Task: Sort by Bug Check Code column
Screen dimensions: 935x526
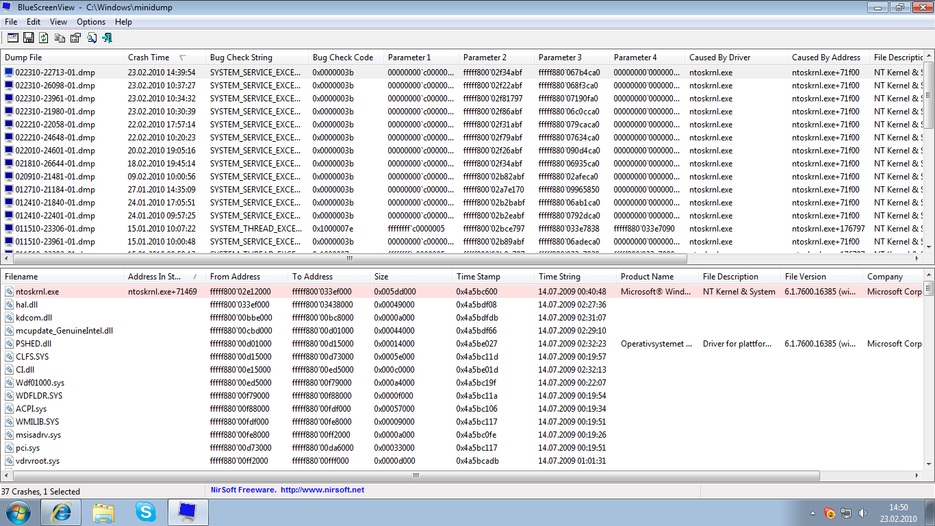Action: pos(346,58)
